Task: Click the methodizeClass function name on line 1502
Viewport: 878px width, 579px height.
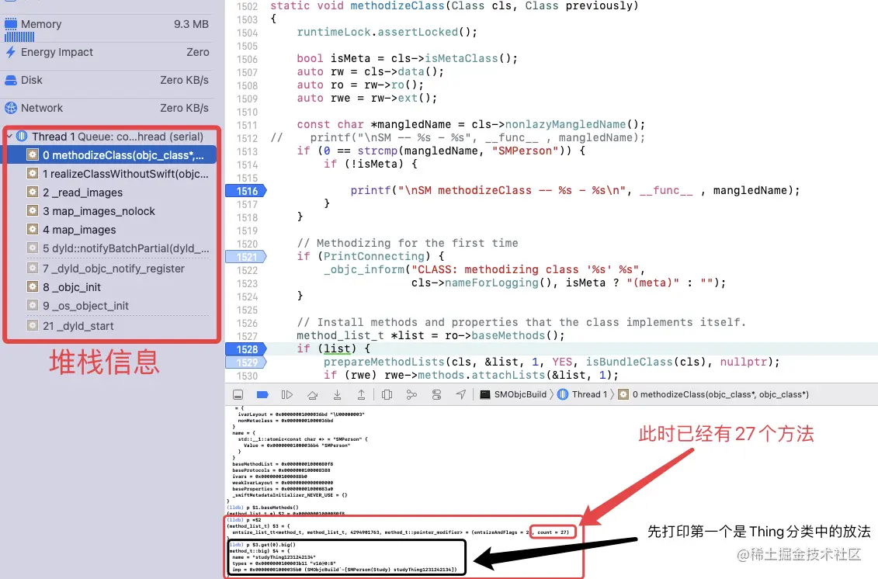Action: [x=397, y=5]
